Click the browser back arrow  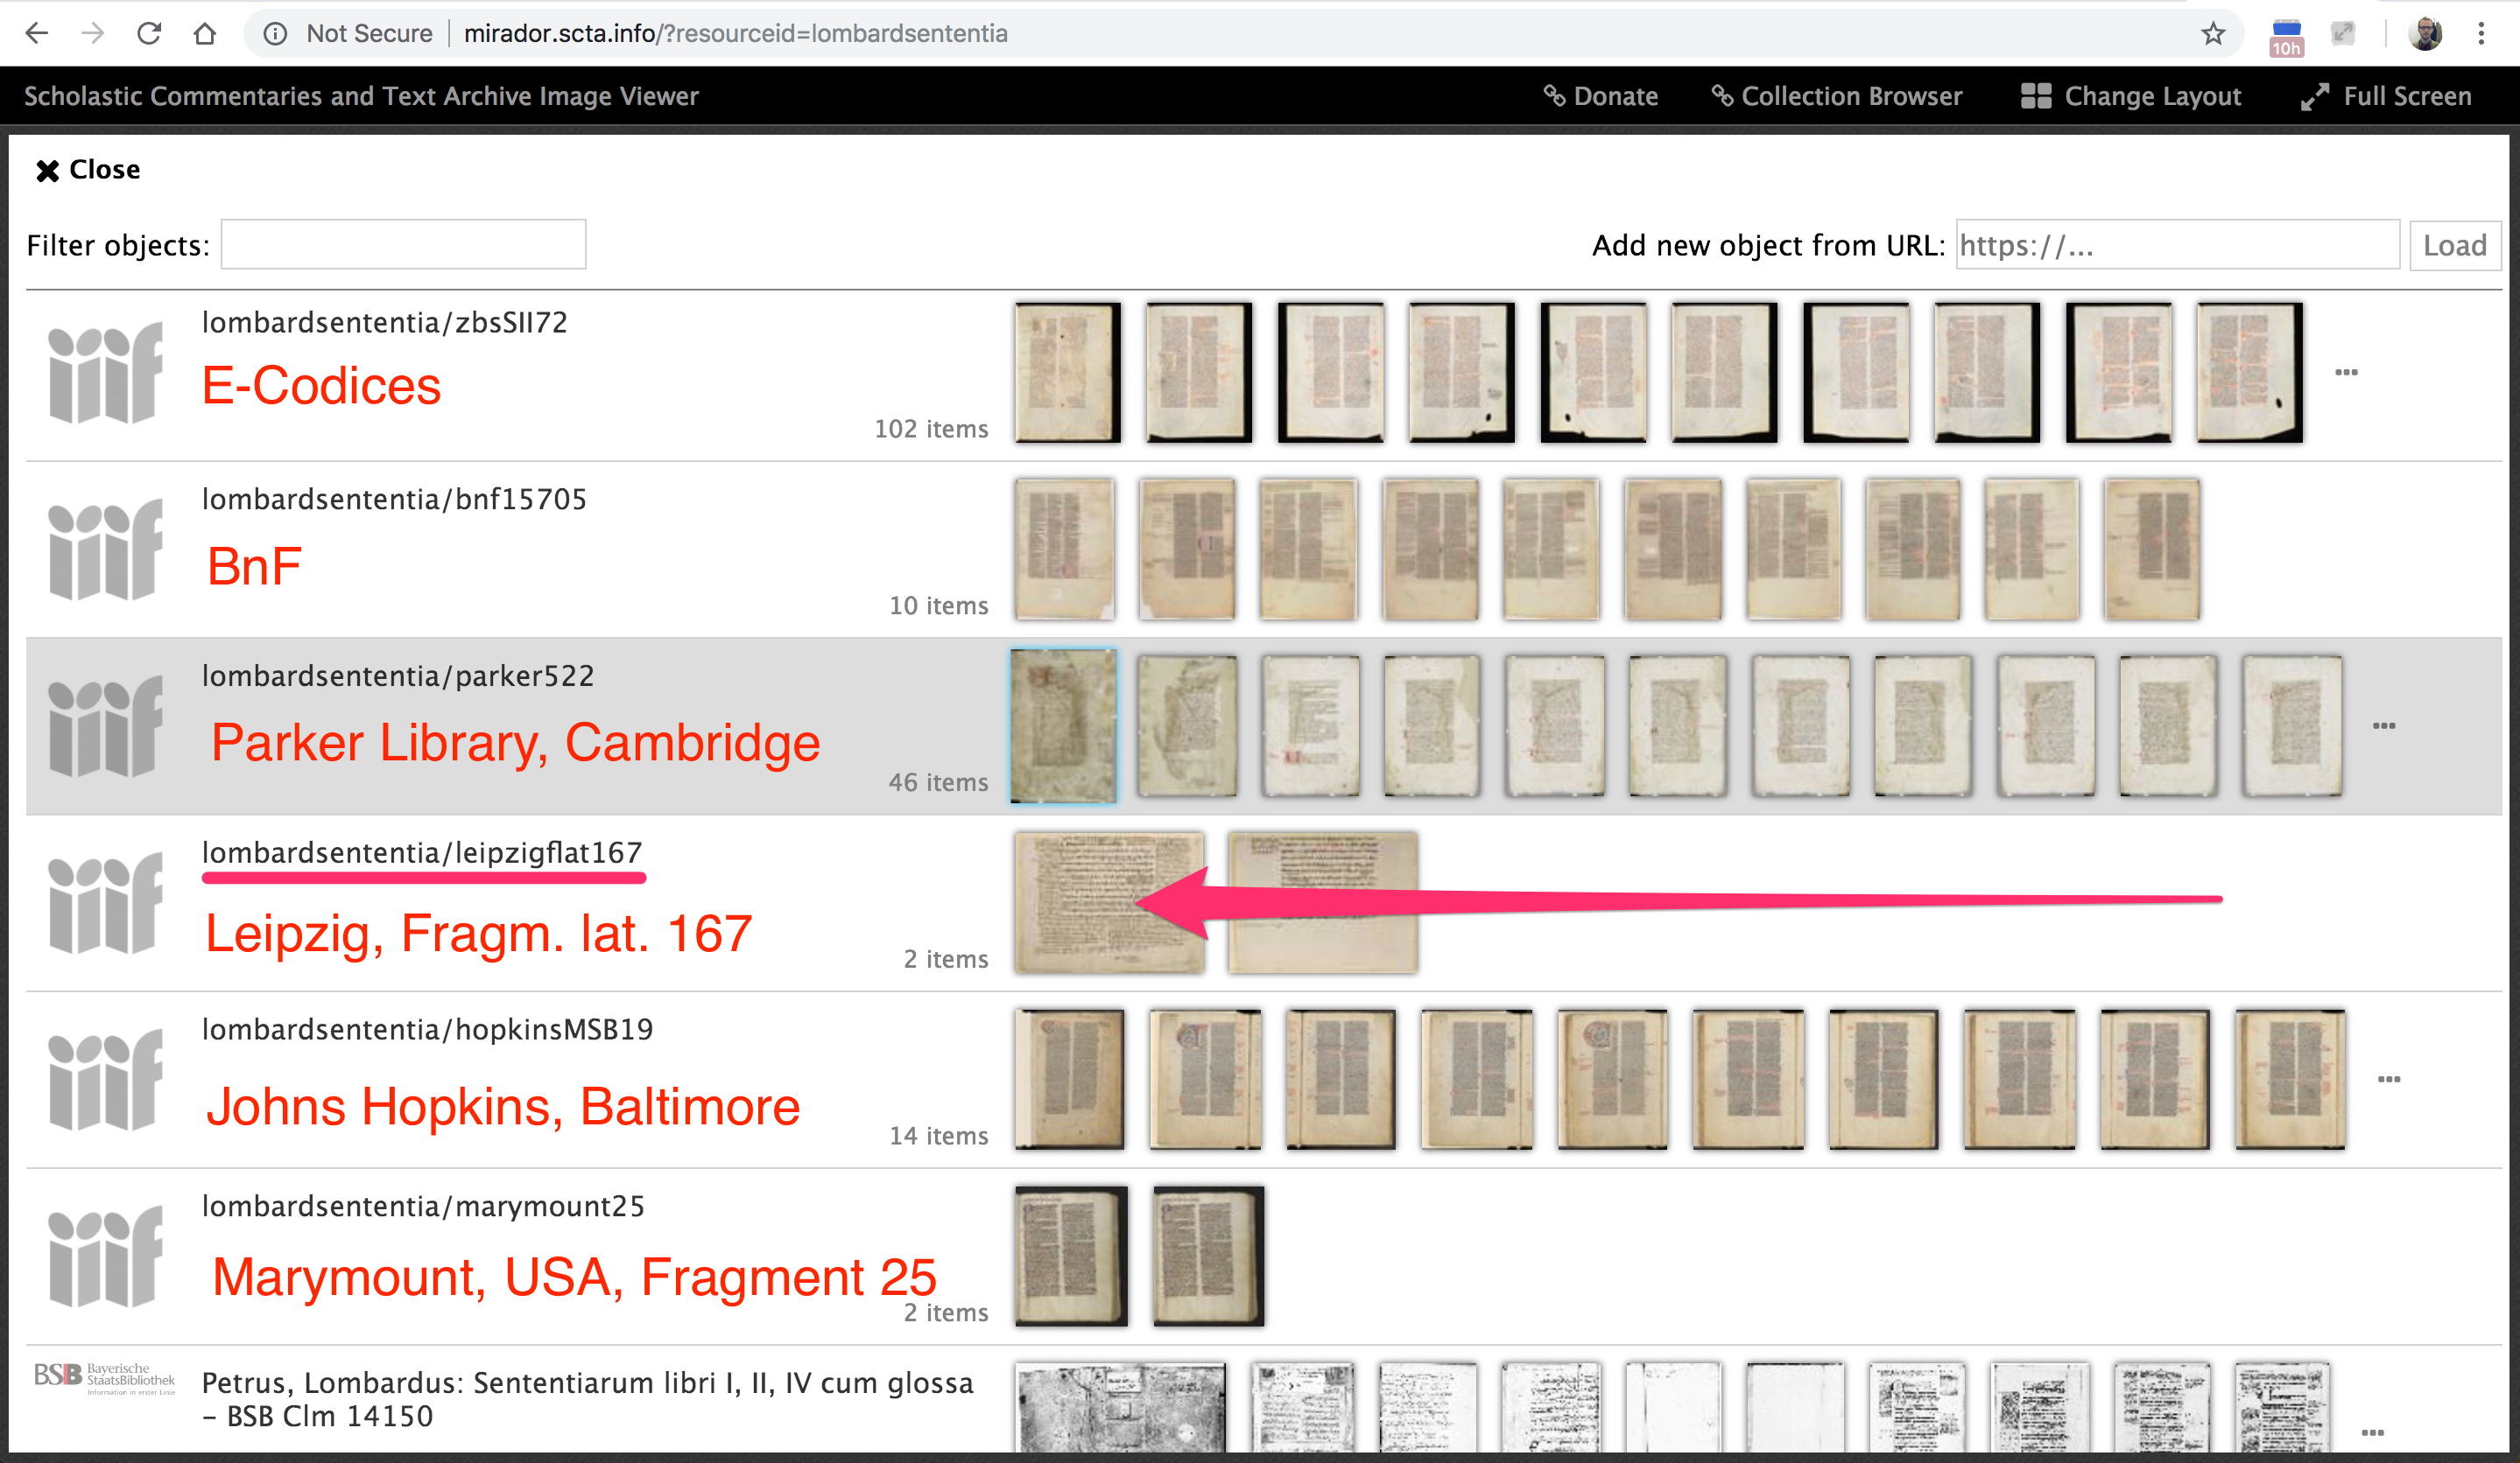tap(37, 33)
